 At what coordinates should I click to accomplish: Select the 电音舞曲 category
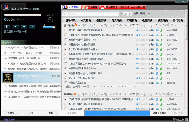pos(147,20)
